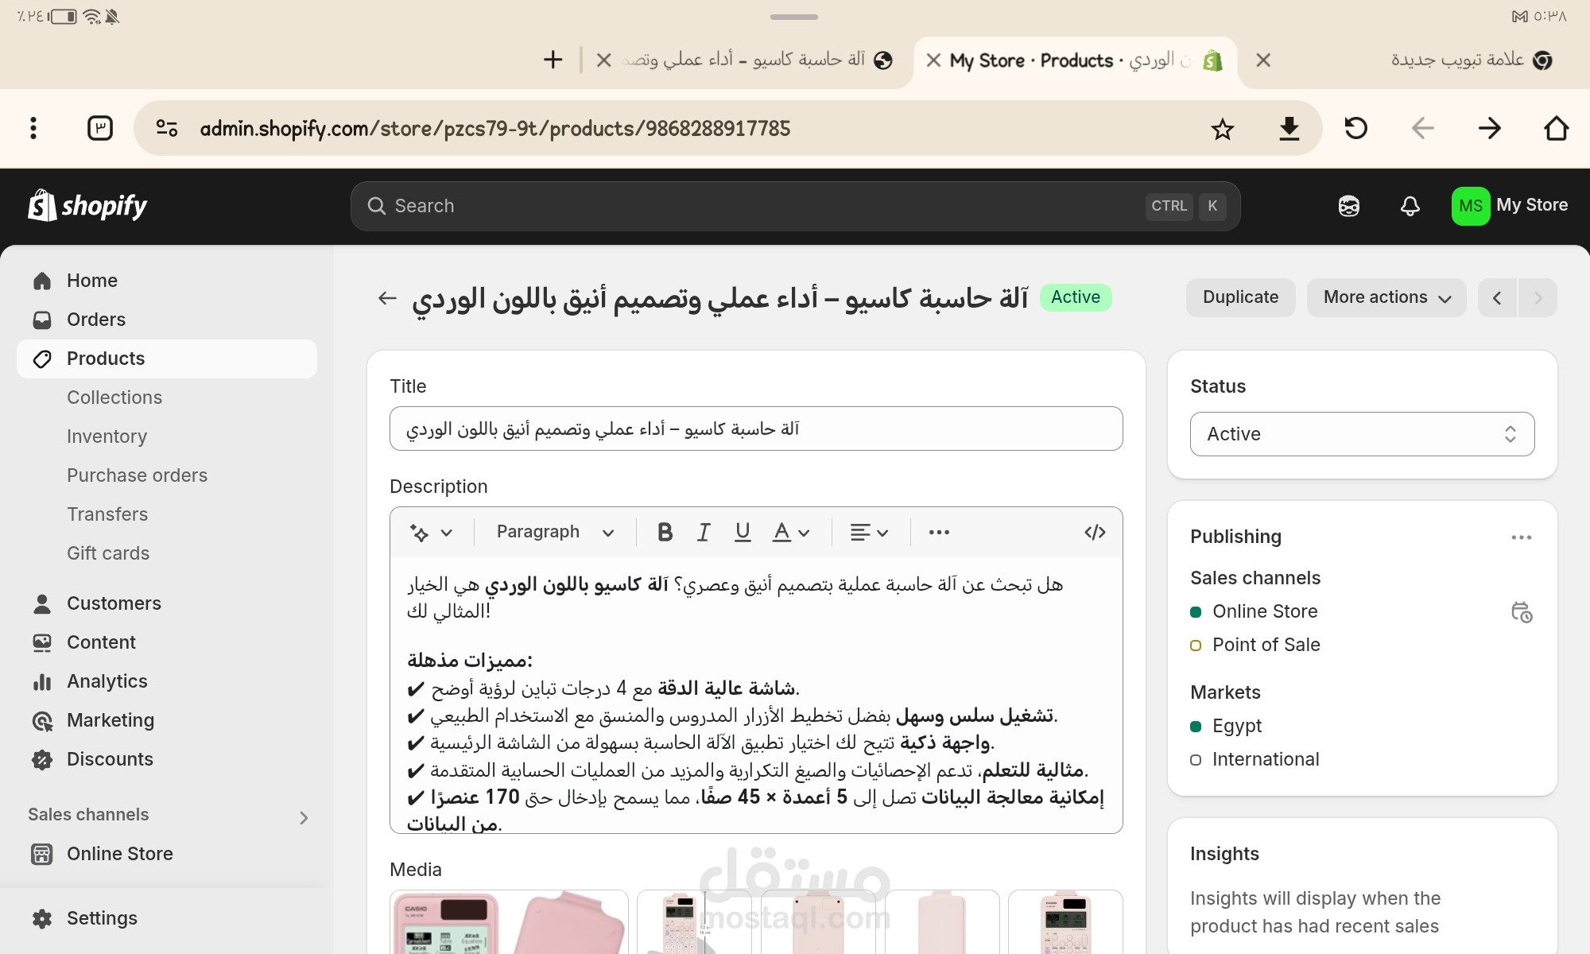Select the first pink calculator media thumbnail
The image size is (1590, 954).
509,922
